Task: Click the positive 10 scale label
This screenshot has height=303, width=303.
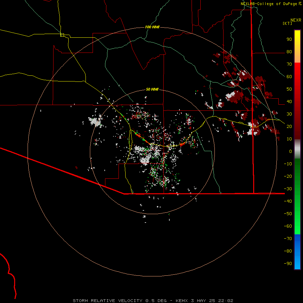Action: click(x=289, y=139)
